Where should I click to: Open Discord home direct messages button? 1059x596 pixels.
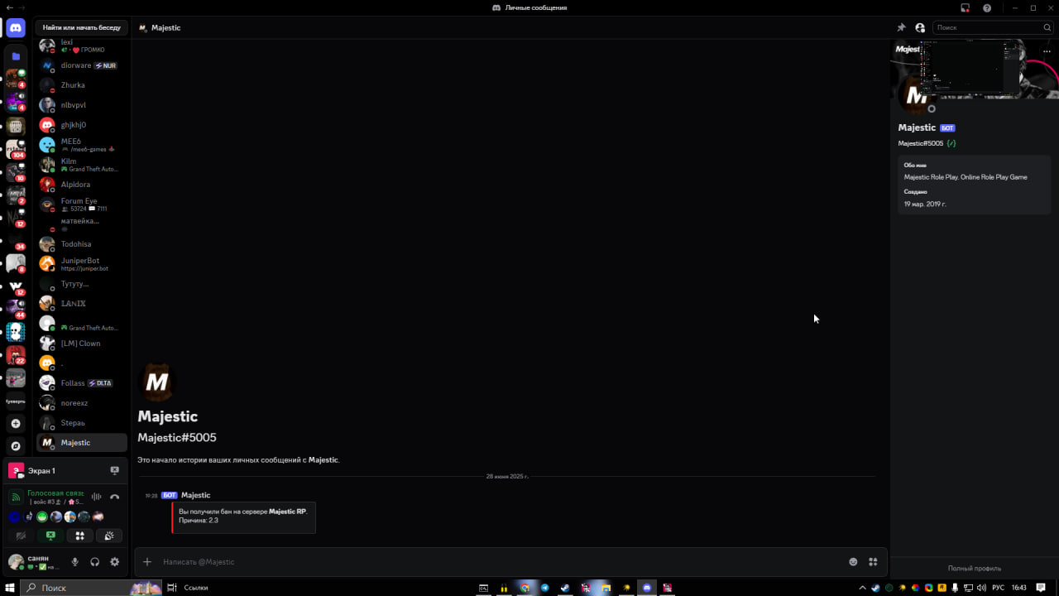pos(15,28)
